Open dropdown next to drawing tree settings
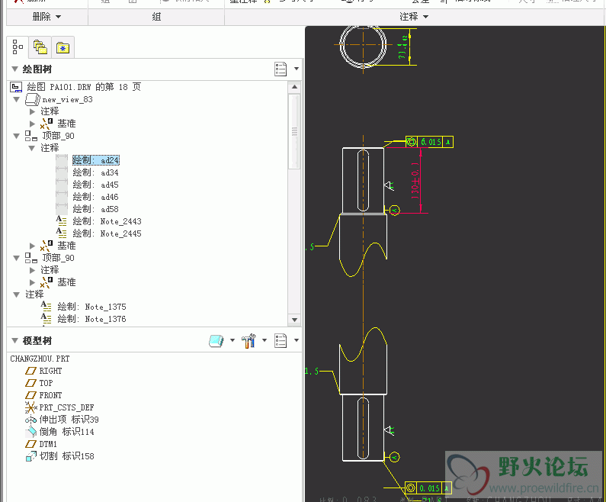This screenshot has width=606, height=502. point(297,69)
